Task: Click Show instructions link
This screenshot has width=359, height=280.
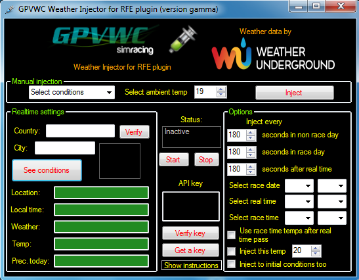Action: pos(192,266)
